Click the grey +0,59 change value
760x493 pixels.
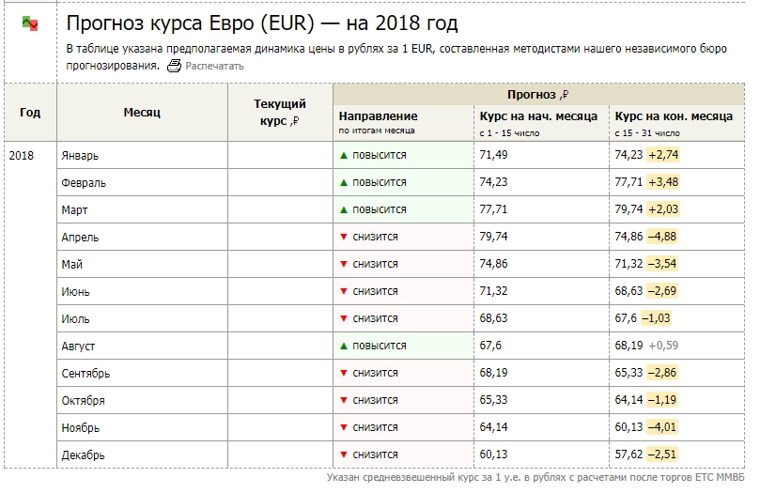[663, 346]
